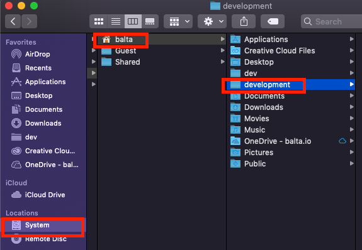Expand the arrow next to Public
Image resolution: width=362 pixels, height=250 pixels.
pos(351,163)
